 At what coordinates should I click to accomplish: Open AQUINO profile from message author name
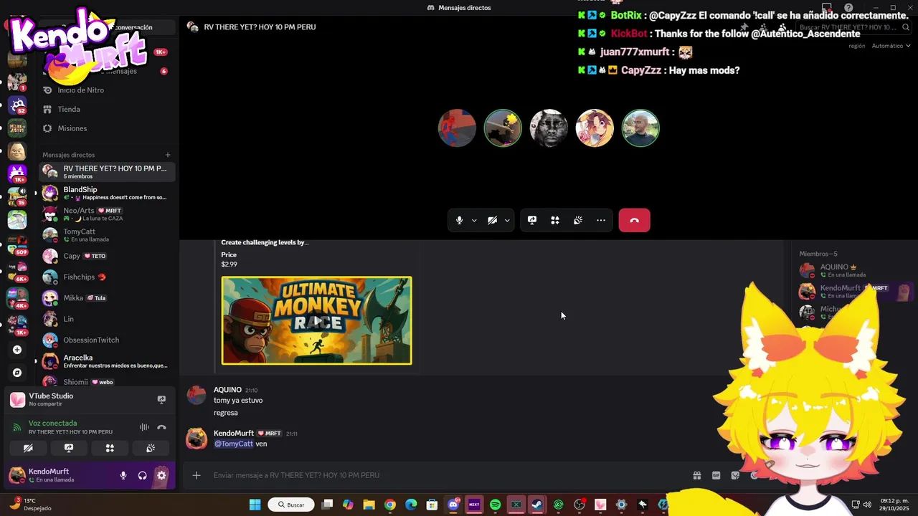[x=227, y=390]
